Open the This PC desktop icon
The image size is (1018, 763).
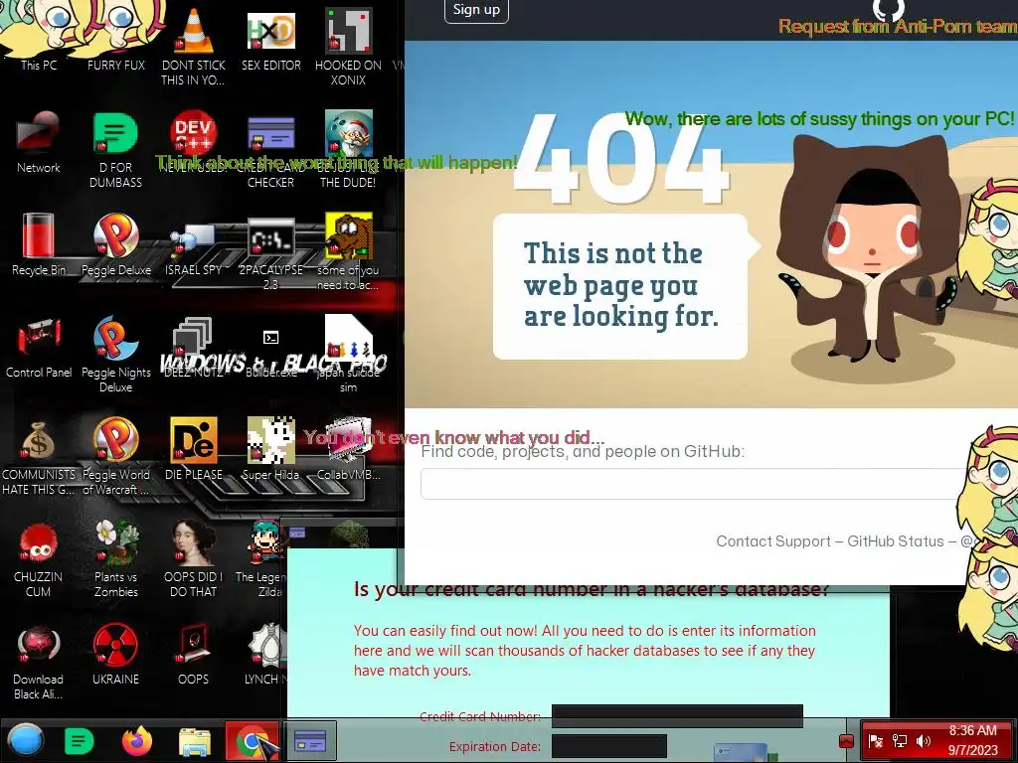click(x=39, y=36)
